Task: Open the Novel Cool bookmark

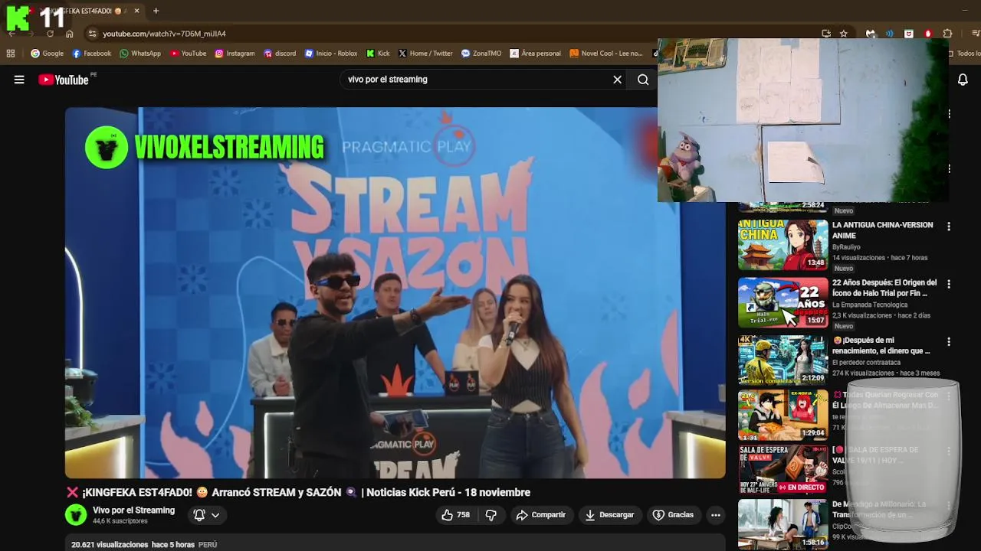Action: click(x=605, y=54)
